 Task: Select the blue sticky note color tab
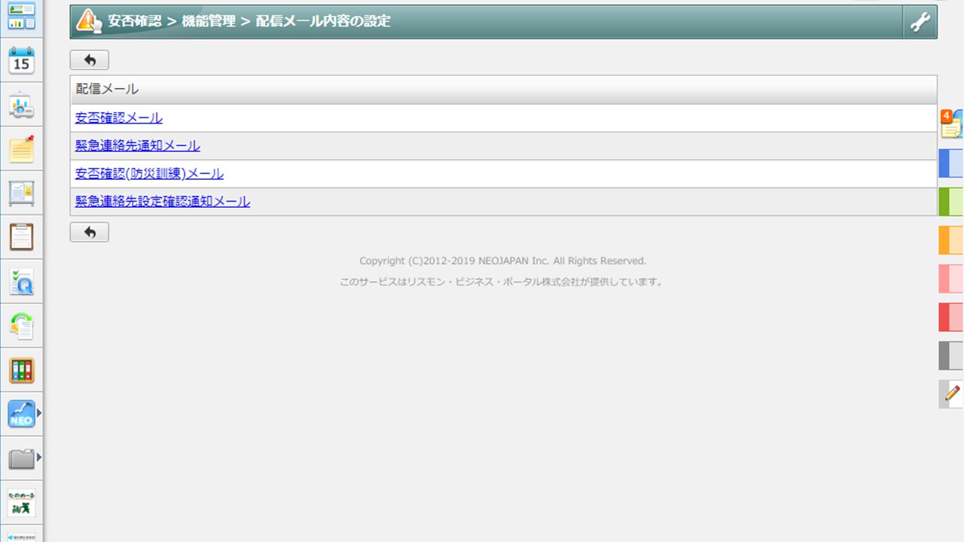tap(951, 163)
